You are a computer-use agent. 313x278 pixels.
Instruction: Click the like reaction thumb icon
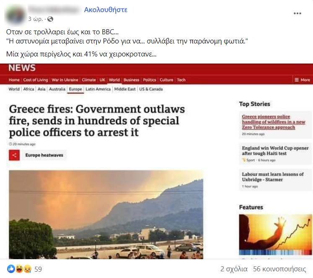tap(11, 269)
